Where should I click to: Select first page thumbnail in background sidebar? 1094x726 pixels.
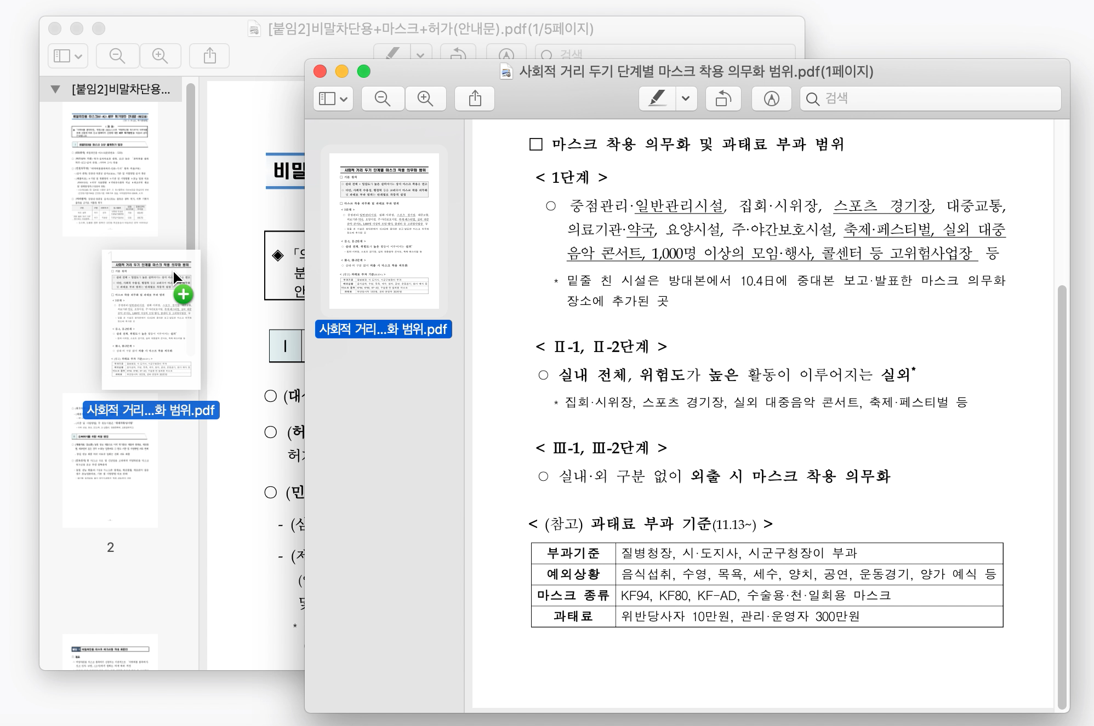click(x=110, y=170)
